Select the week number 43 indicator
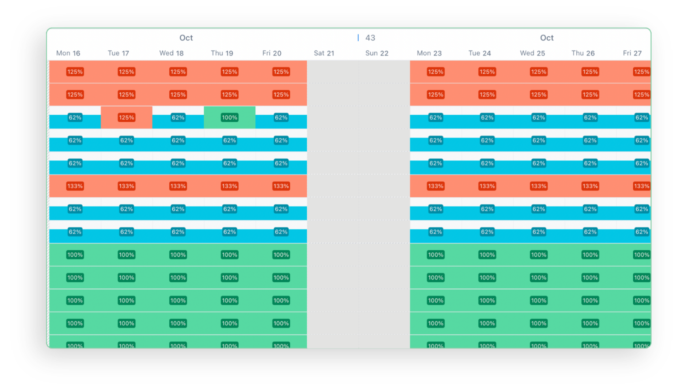Screen dimensions: 684x384 (x=370, y=38)
